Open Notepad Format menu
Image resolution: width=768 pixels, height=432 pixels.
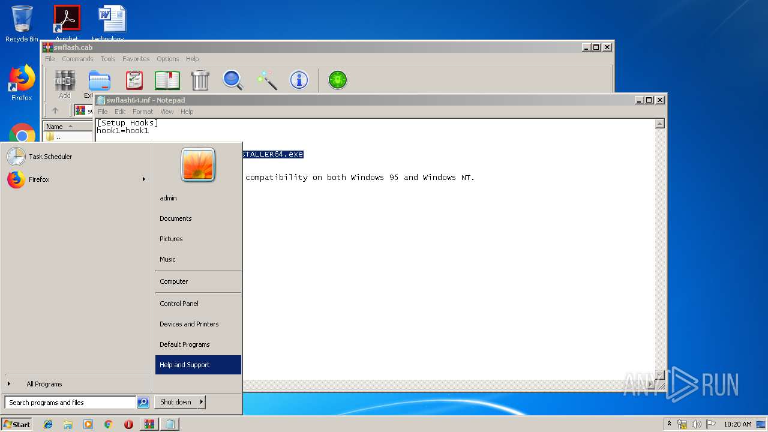coord(143,112)
